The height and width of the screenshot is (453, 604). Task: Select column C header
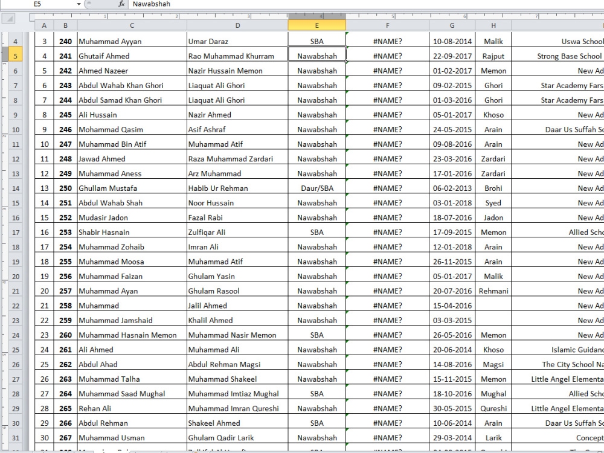click(132, 25)
